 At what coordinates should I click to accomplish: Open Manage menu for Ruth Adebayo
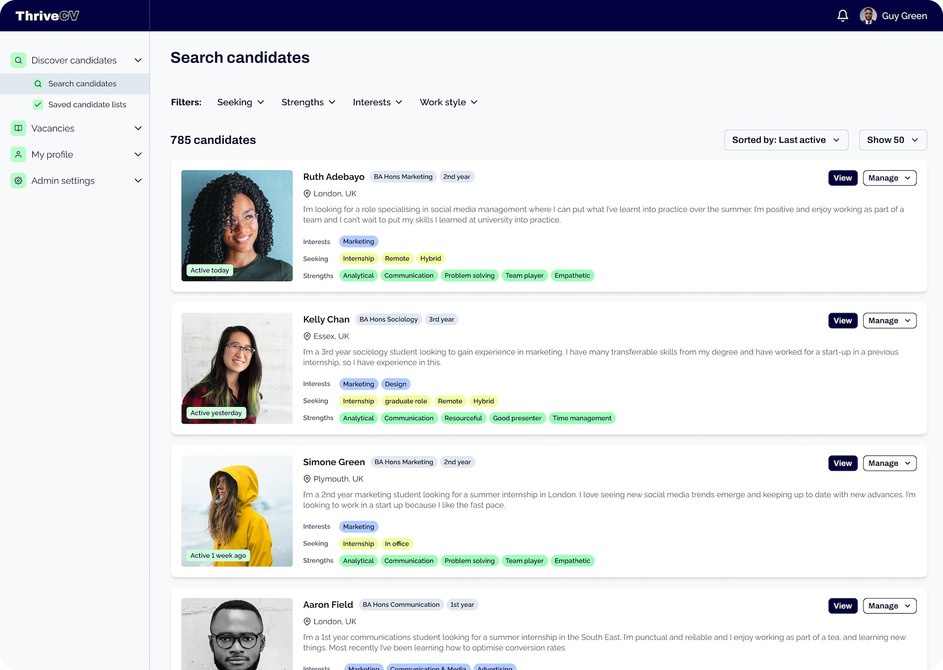click(889, 178)
